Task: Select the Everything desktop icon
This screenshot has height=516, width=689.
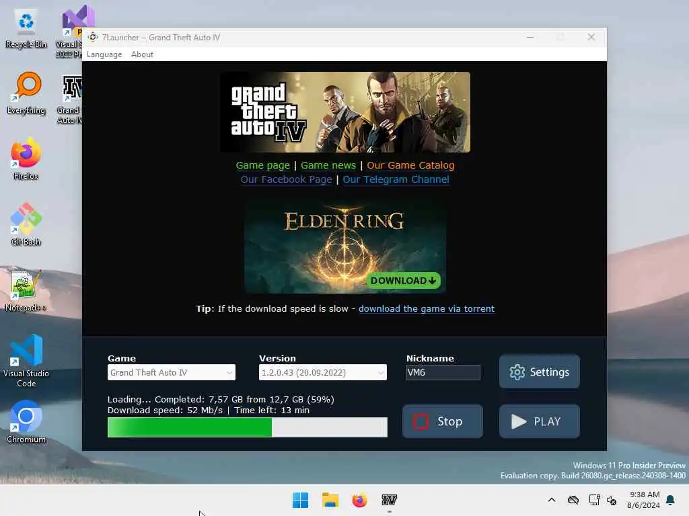Action: (x=26, y=94)
